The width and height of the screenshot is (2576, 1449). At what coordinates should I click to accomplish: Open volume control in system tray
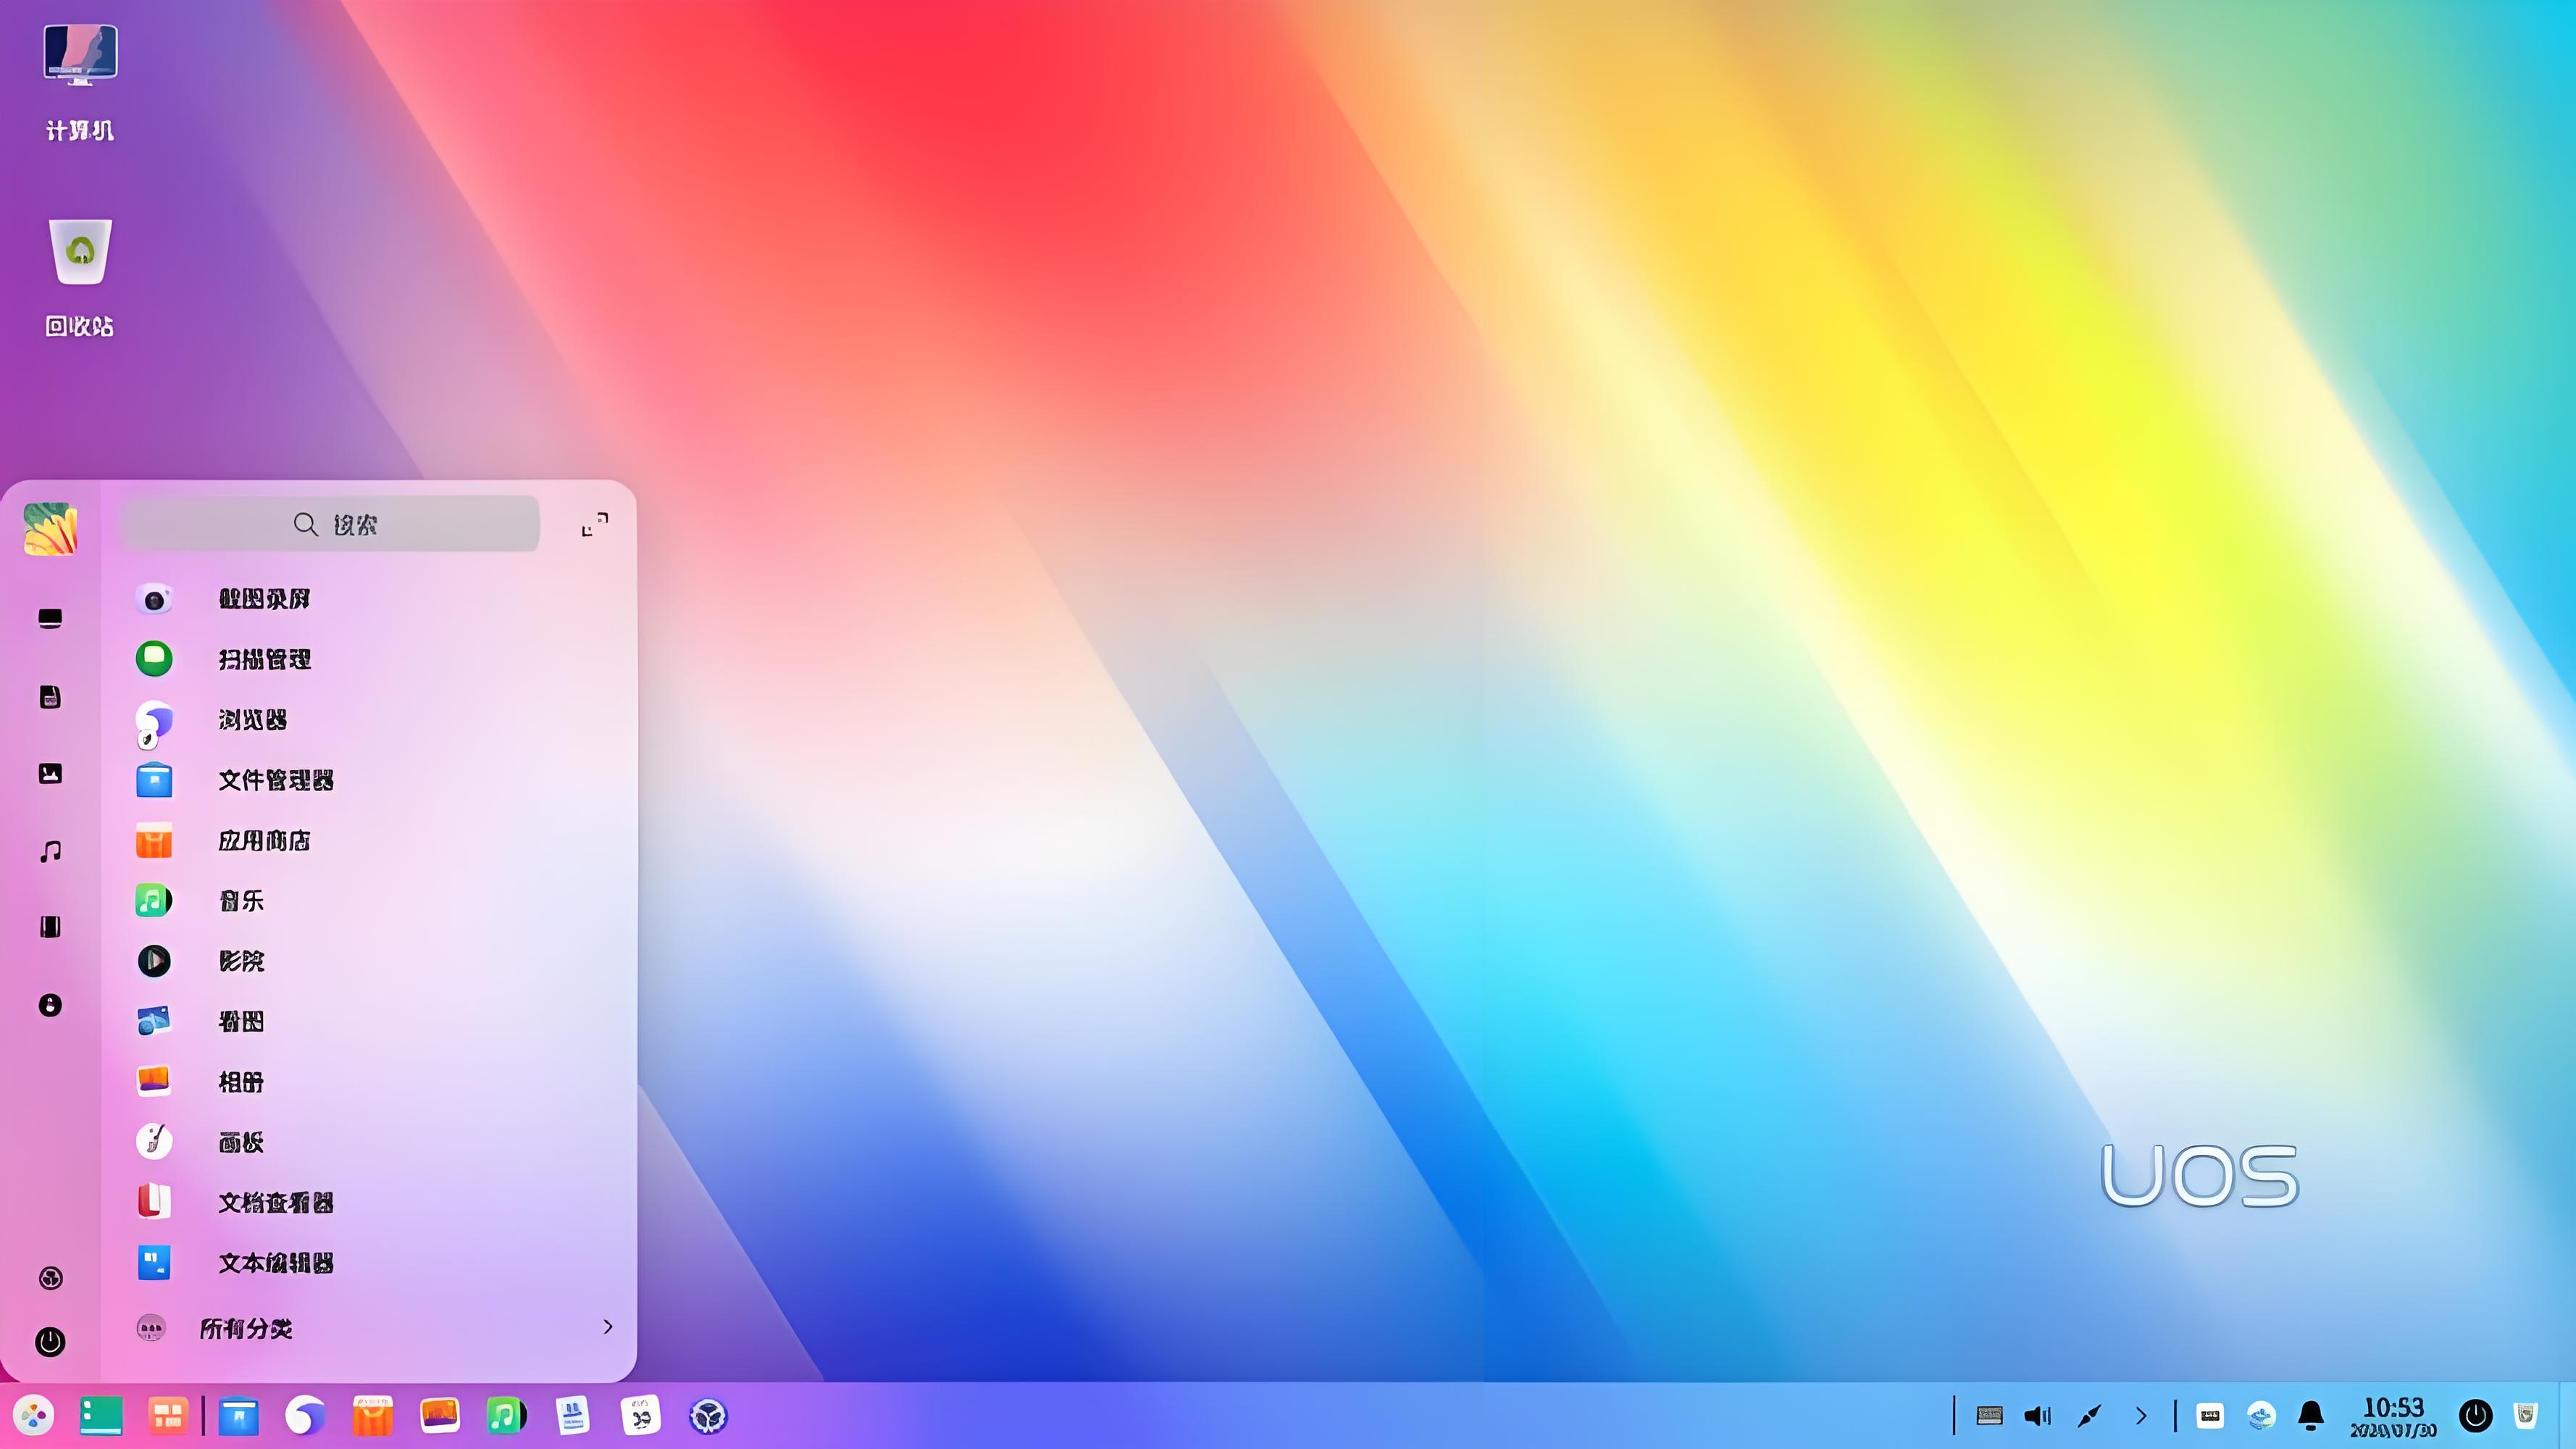click(2038, 1416)
